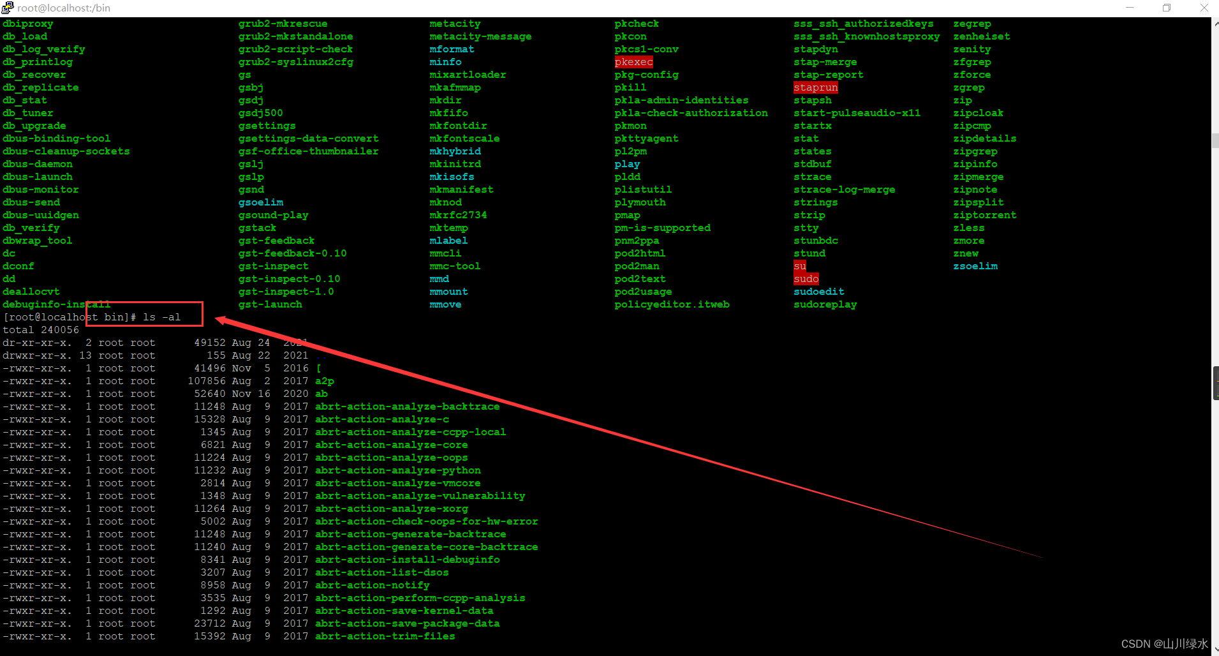Click 'gsettings-data-convert' in the listing
Viewport: 1219px width, 656px height.
(x=309, y=138)
